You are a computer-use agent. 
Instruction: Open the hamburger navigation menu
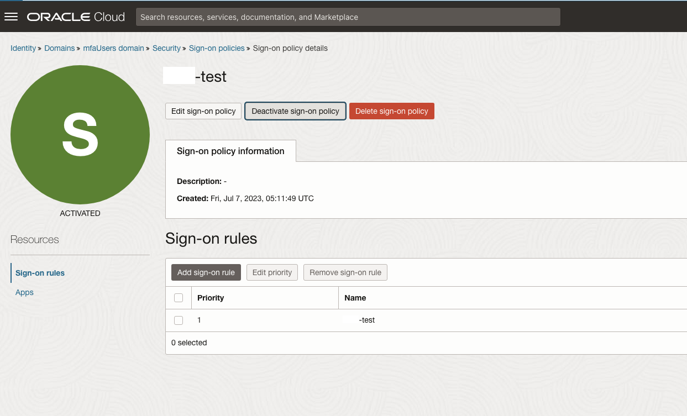click(x=12, y=17)
